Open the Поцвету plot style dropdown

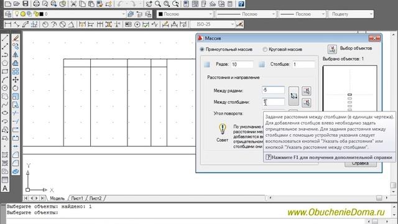pyautogui.click(x=351, y=14)
